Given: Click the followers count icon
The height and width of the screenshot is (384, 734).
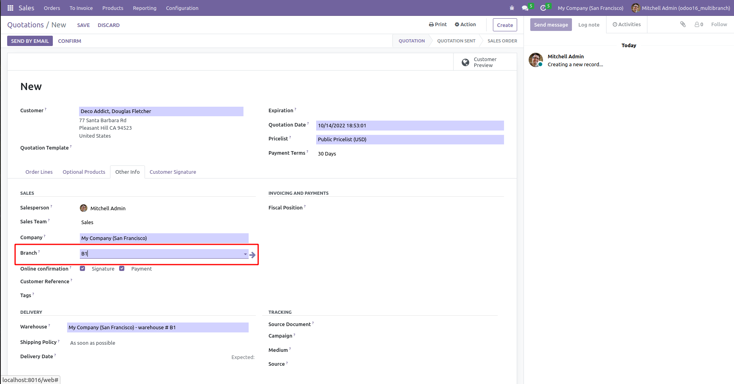Looking at the screenshot, I should pos(699,25).
